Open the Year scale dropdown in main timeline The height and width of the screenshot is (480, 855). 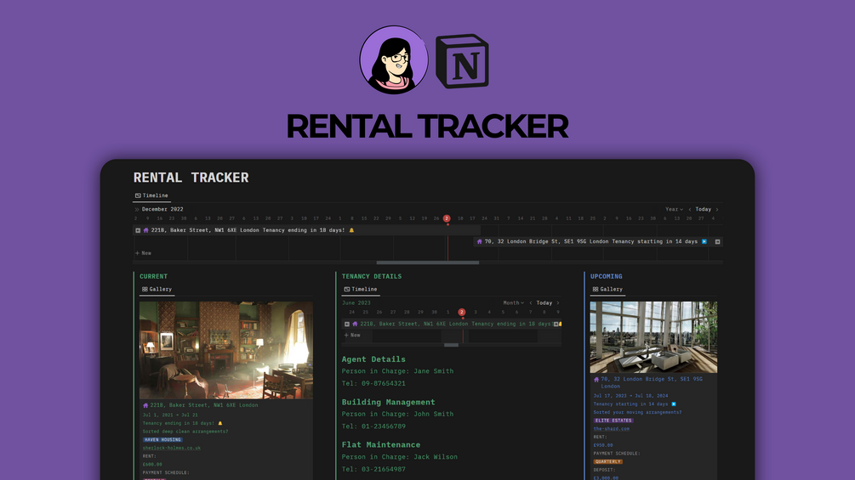[x=674, y=210]
